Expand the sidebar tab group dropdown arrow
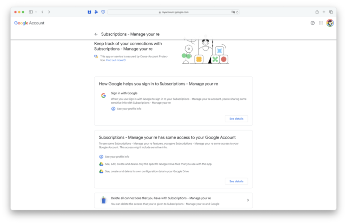The height and width of the screenshot is (224, 347). tap(36, 12)
